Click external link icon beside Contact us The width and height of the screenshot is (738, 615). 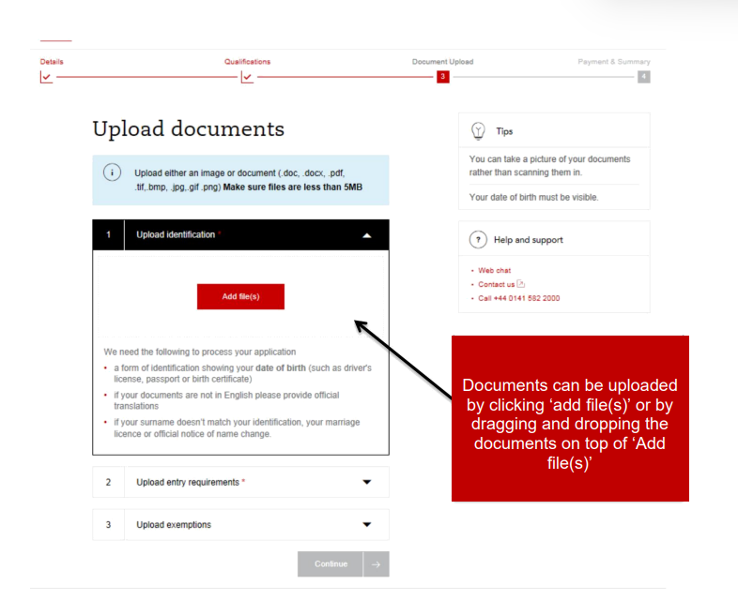pos(521,284)
